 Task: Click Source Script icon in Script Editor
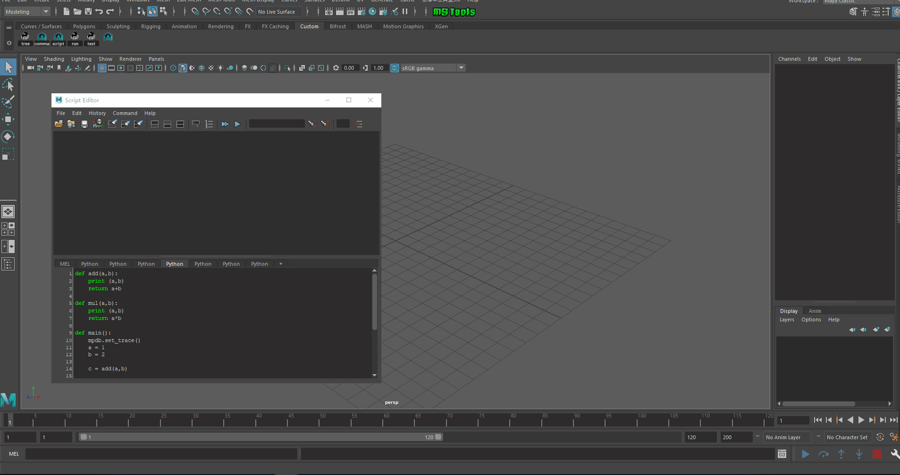[71, 124]
